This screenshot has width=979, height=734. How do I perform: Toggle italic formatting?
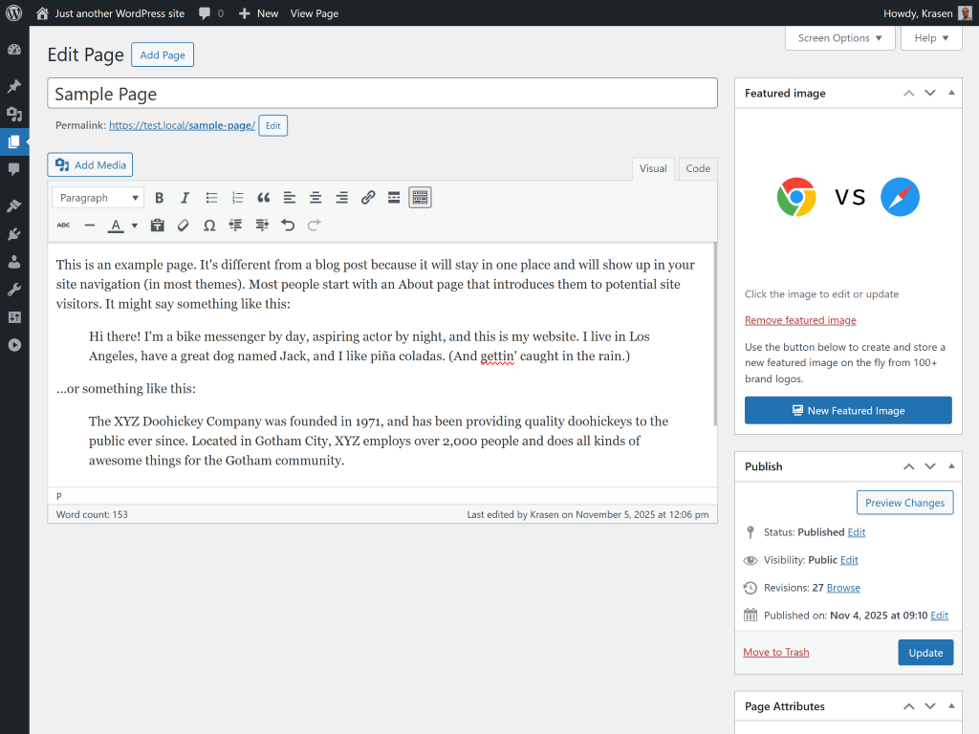coord(185,198)
